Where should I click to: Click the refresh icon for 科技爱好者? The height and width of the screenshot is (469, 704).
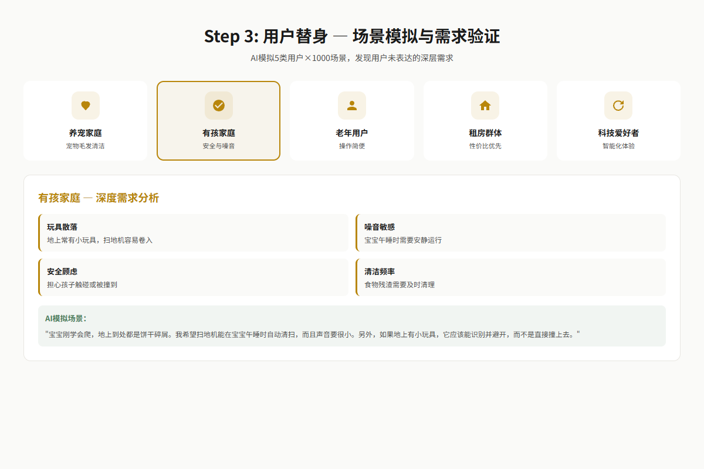[618, 106]
